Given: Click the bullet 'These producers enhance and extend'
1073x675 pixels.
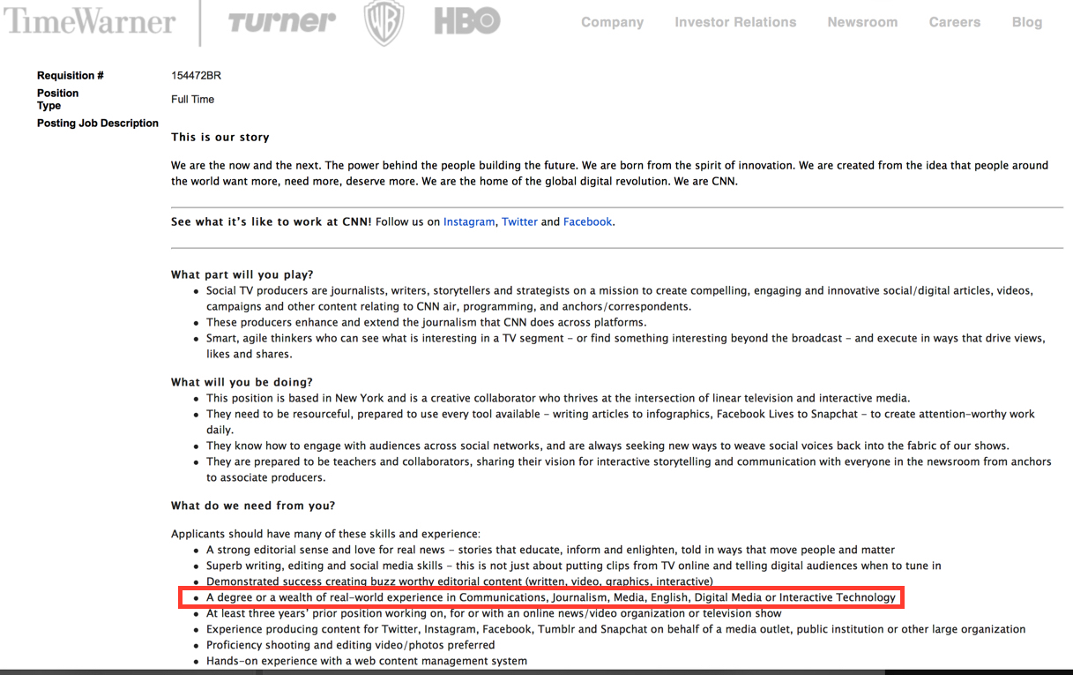Looking at the screenshot, I should pyautogui.click(x=426, y=323).
